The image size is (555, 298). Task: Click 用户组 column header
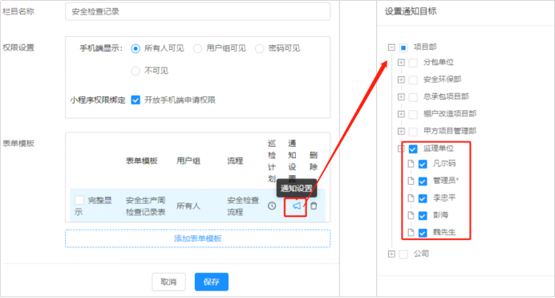[x=188, y=161]
